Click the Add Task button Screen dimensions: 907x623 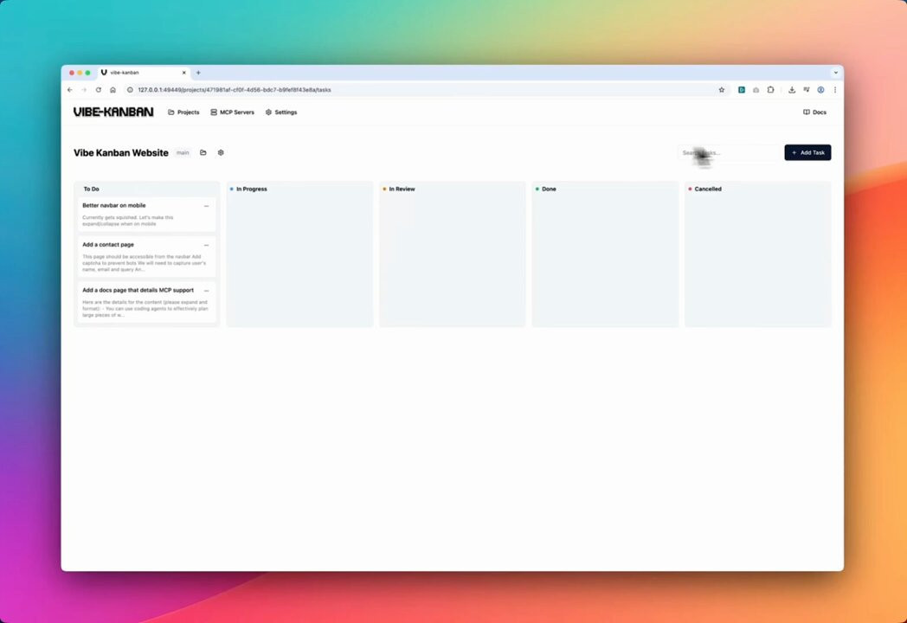tap(807, 152)
